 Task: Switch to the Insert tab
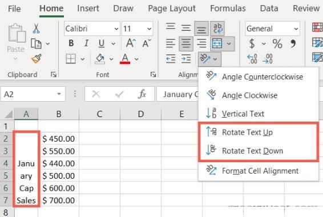[88, 9]
